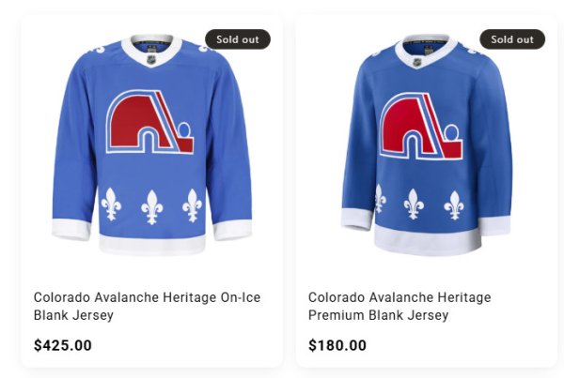Click the leftmost fleur-de-lis on the On-Ice jersey
Screen dimensions: 564x378
tap(111, 203)
